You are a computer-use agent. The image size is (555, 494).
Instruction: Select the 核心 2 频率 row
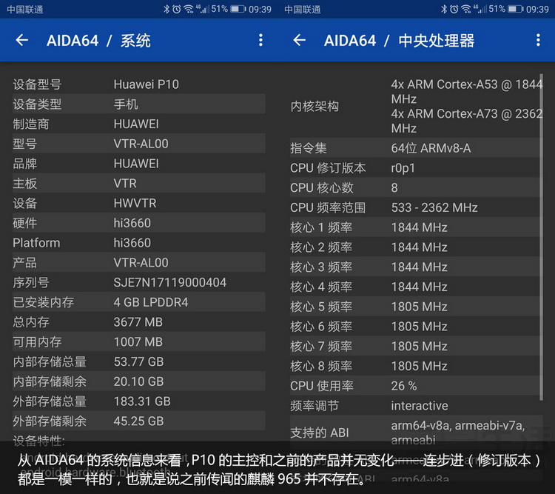pyautogui.click(x=416, y=247)
